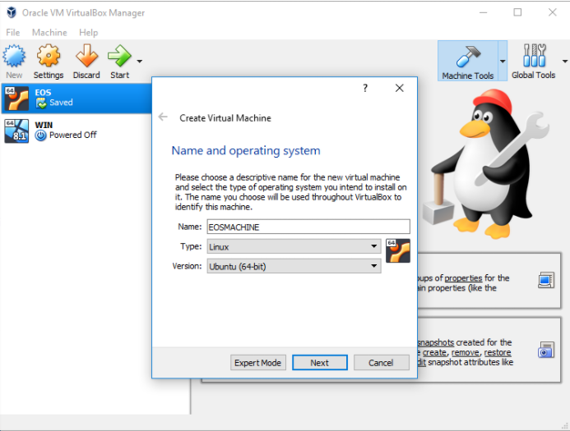Viewport: 570px width, 431px height.
Task: Open the Machine menu
Action: pyautogui.click(x=49, y=33)
